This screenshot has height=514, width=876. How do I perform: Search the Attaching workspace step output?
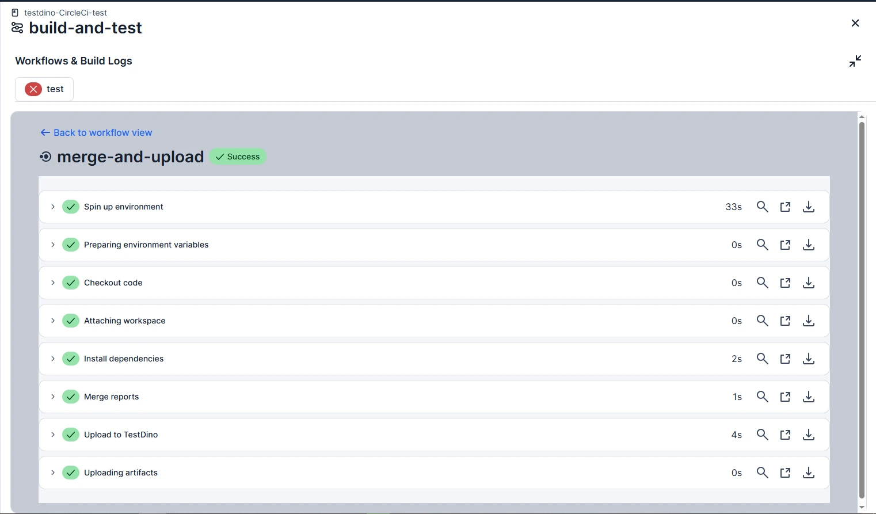coord(762,321)
